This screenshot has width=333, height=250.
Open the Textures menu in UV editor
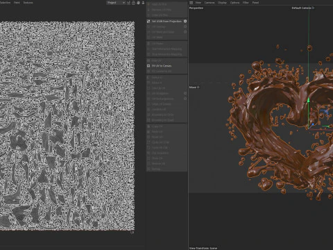28,3
